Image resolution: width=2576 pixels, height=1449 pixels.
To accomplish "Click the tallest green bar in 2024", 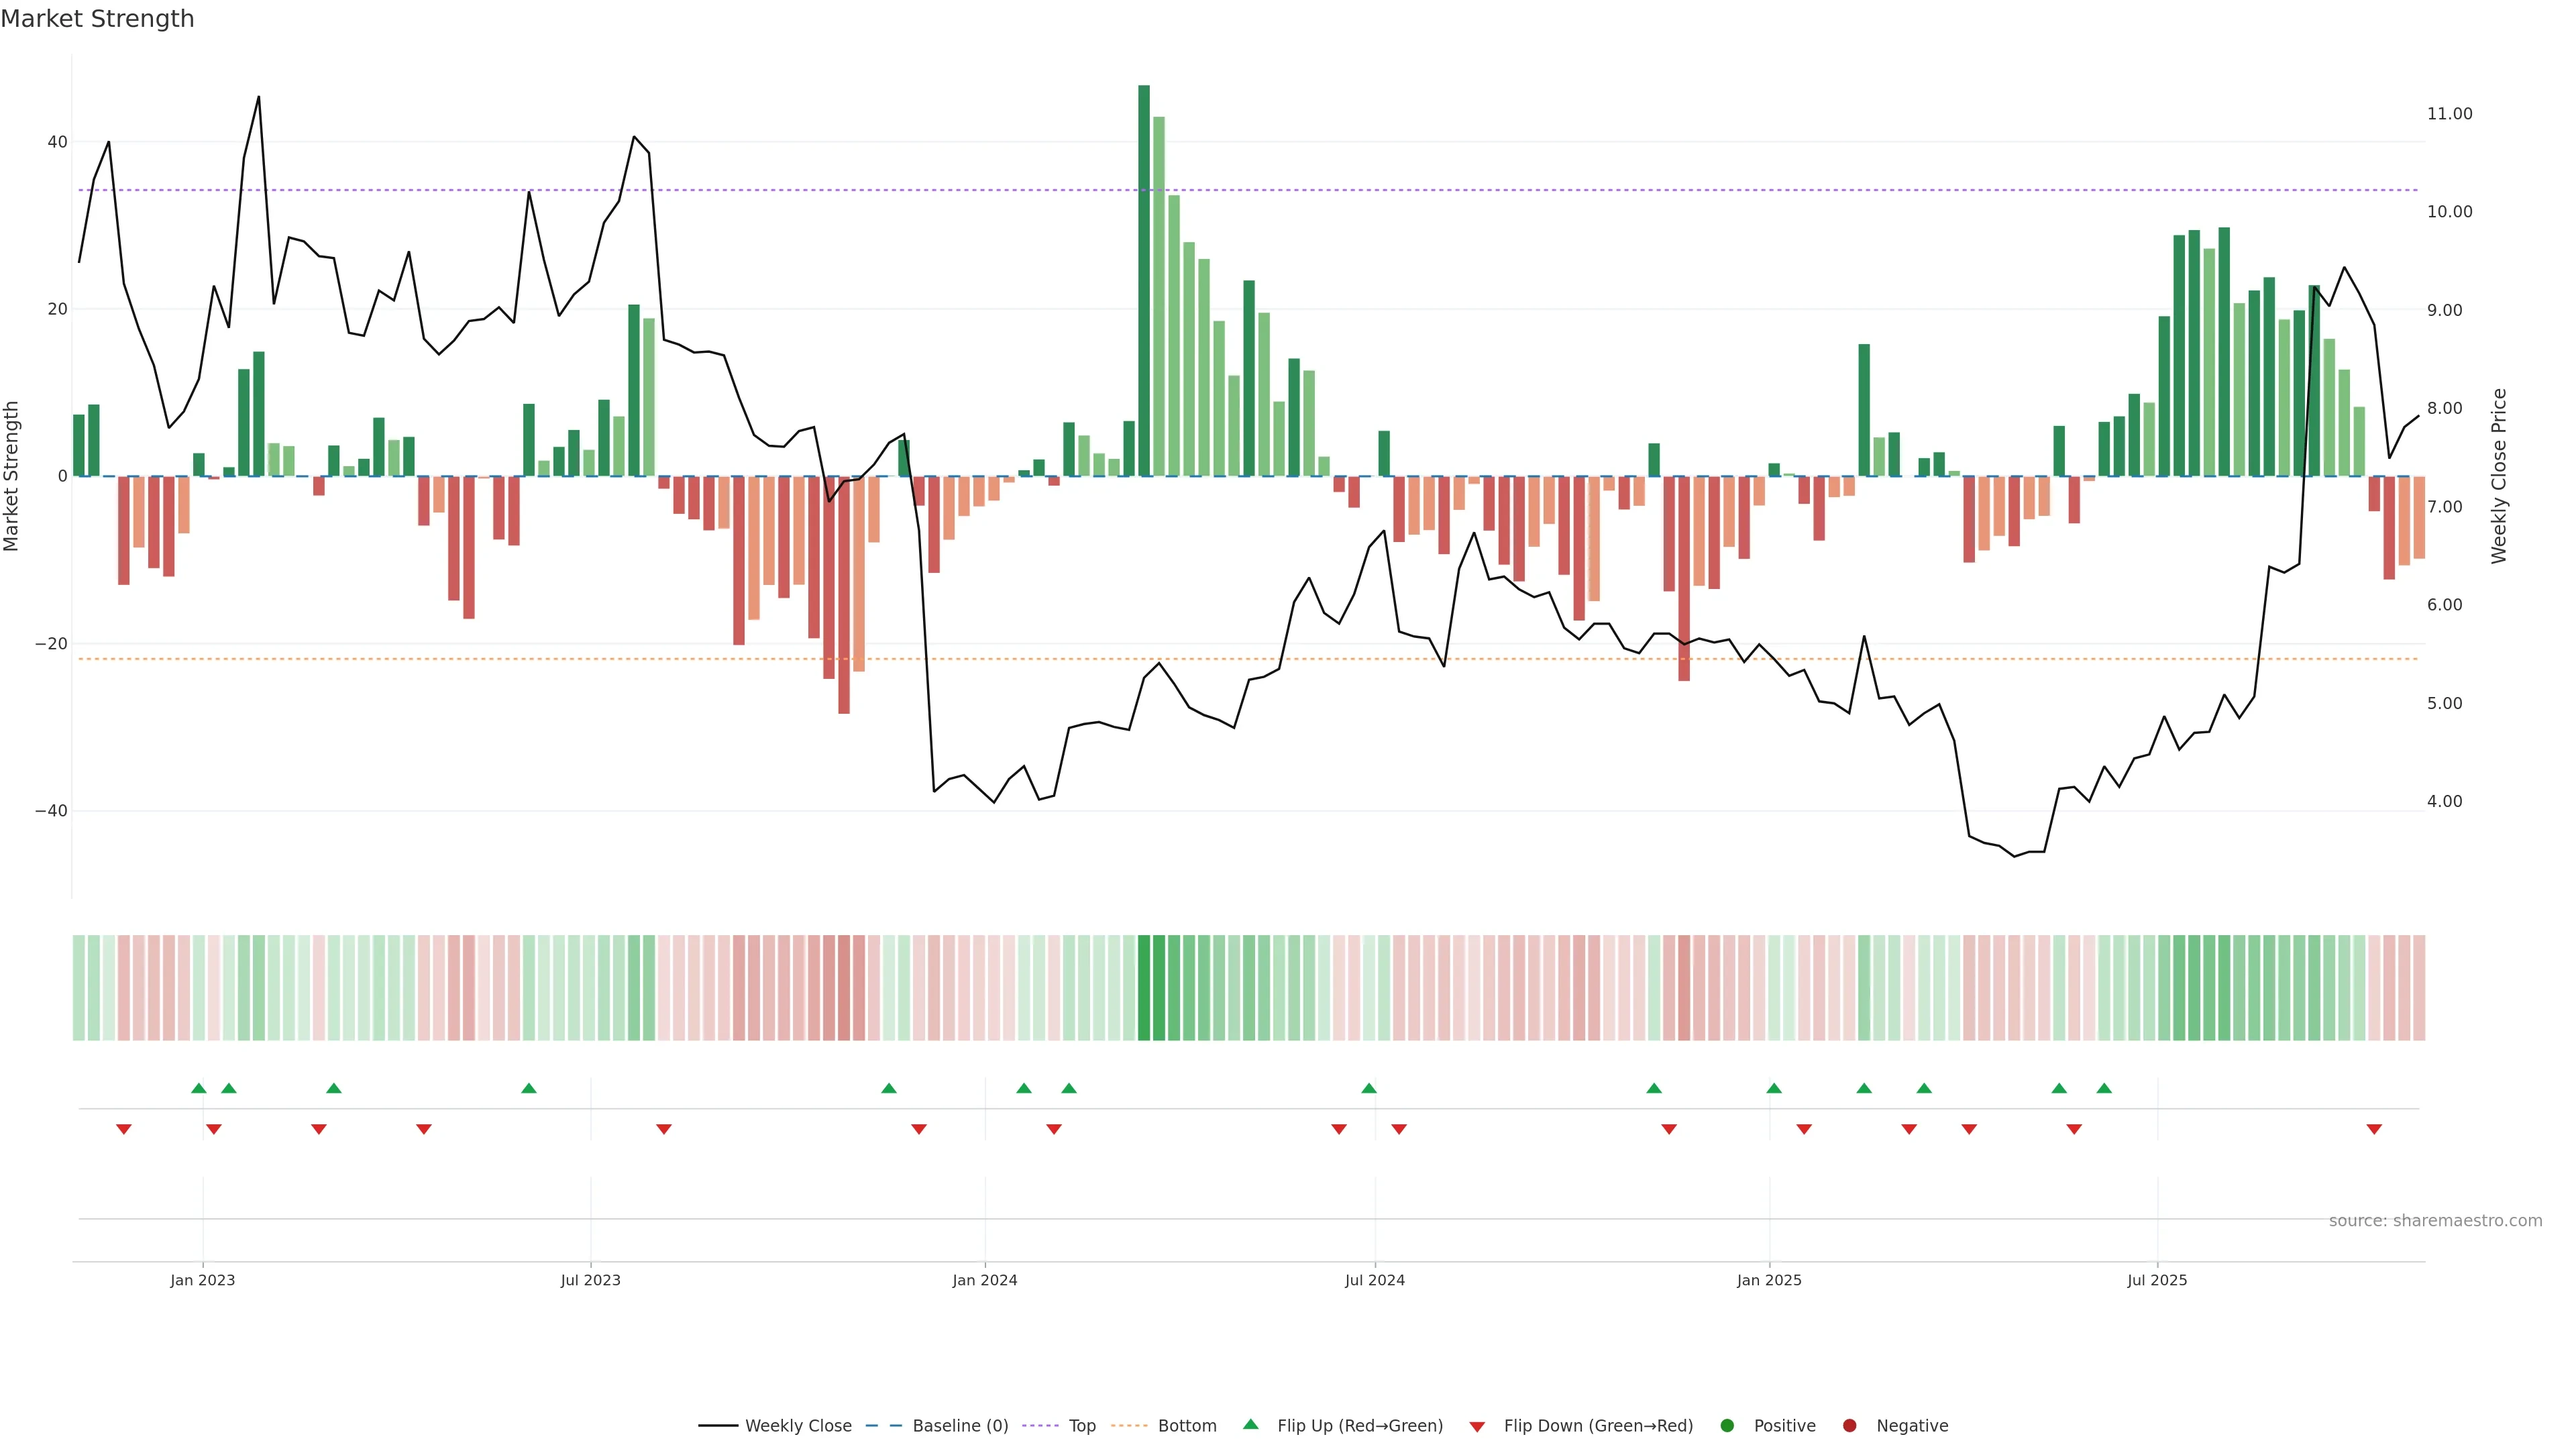I will click(x=1144, y=280).
